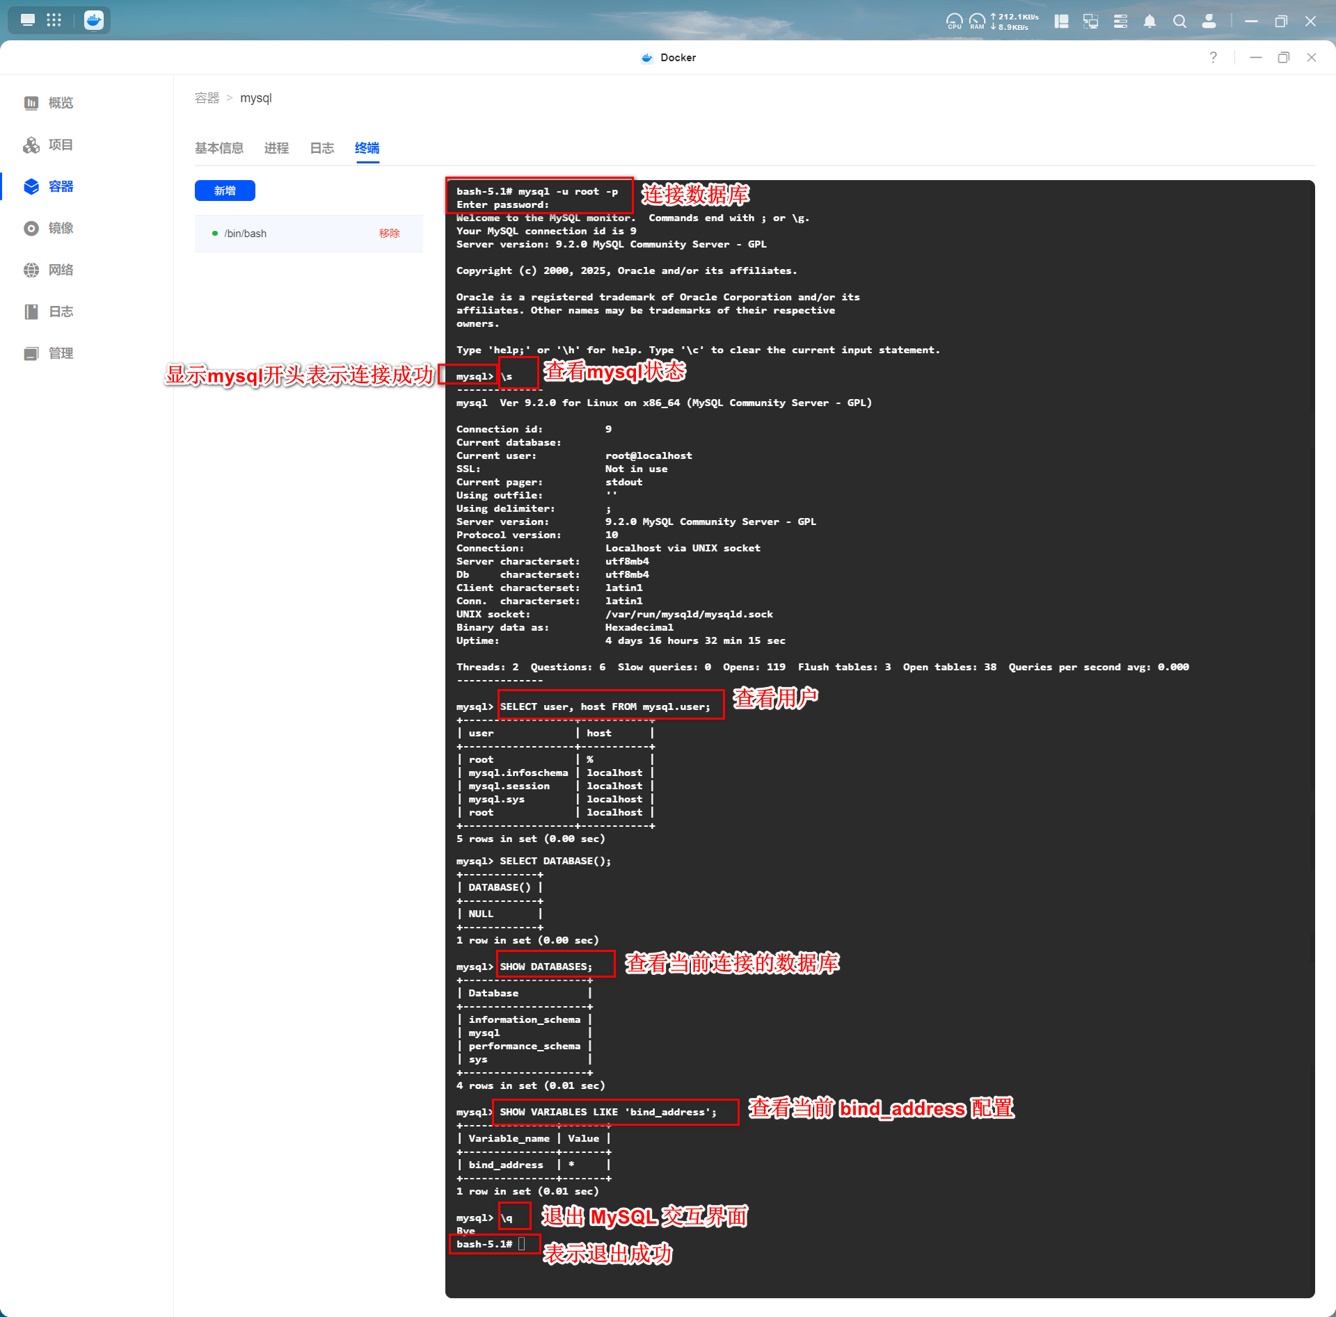Select the /bin/bash terminal session entry
This screenshot has height=1317, width=1336.
pos(246,234)
